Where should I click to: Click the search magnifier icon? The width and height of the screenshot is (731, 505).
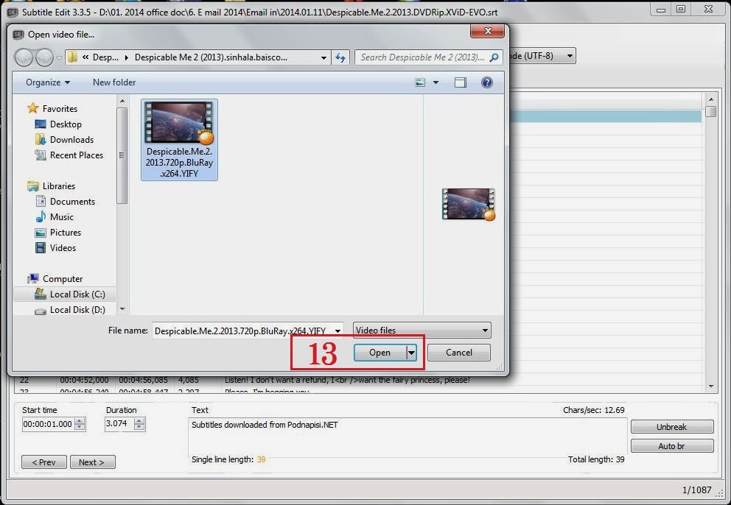[494, 57]
